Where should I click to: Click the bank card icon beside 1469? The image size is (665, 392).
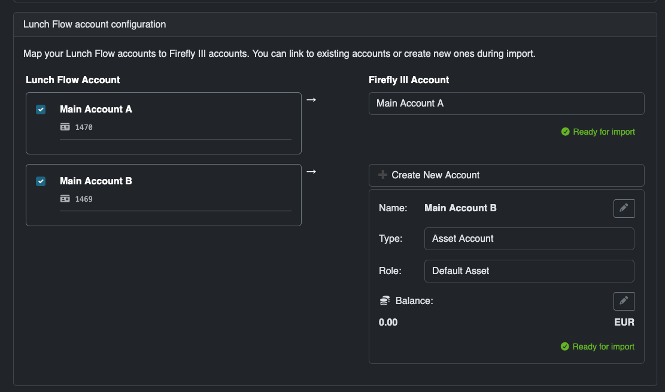(x=65, y=199)
